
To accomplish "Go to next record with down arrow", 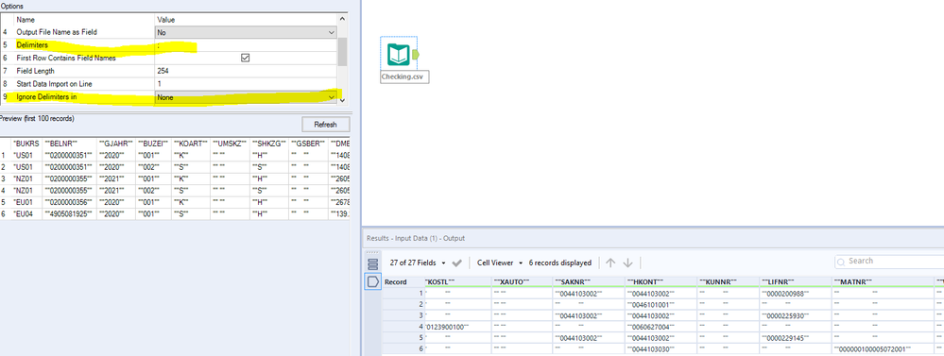I will click(628, 263).
